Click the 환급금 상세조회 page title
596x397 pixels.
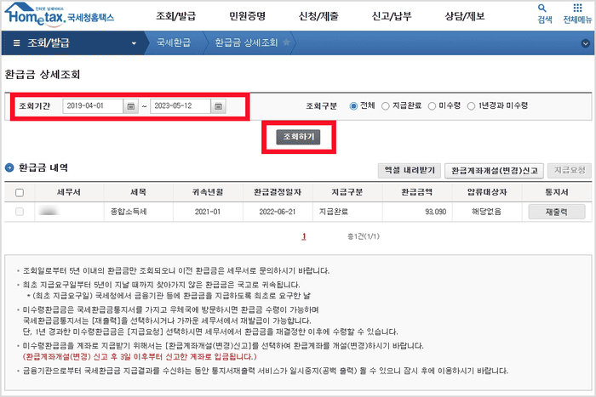[x=43, y=75]
